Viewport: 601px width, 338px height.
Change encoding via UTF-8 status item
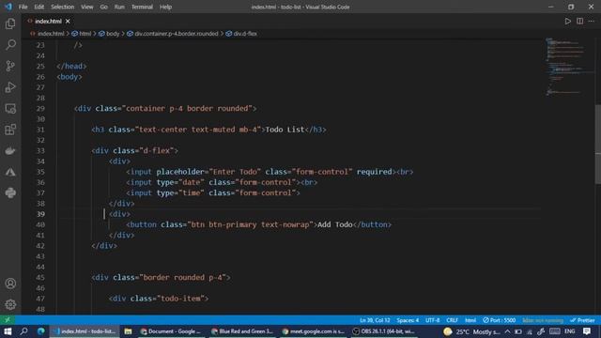[433, 320]
